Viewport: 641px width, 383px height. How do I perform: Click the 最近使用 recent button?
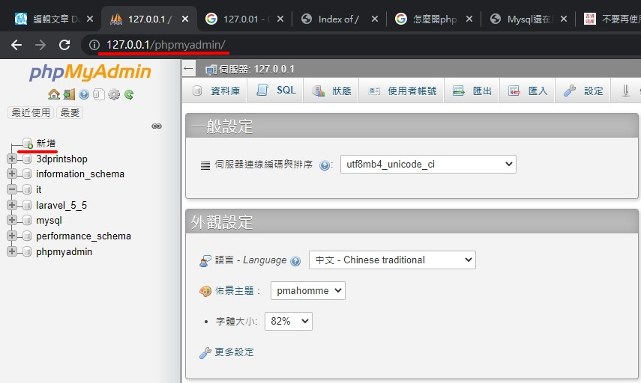[31, 112]
